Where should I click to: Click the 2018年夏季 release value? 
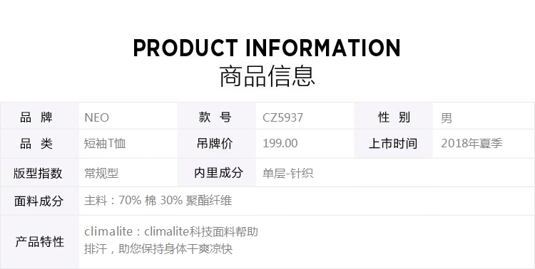click(472, 143)
